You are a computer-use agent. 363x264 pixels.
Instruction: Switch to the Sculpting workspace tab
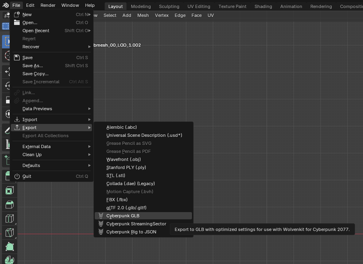tap(169, 6)
